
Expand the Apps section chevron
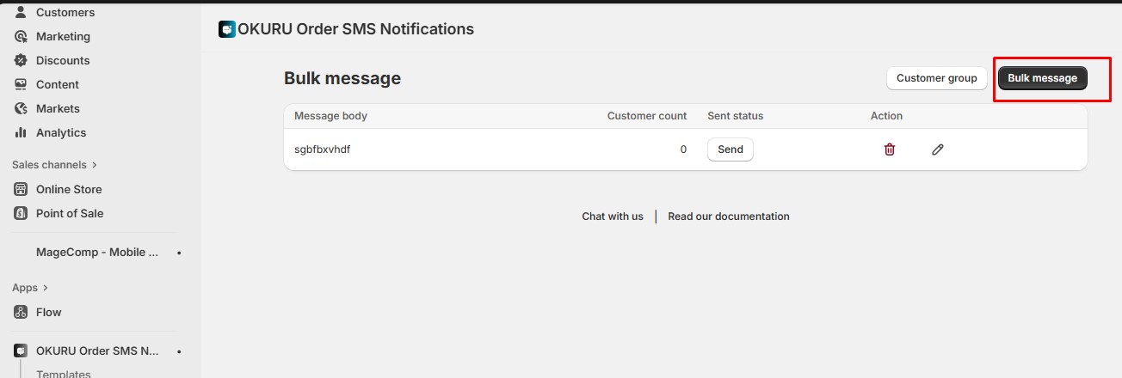pyautogui.click(x=45, y=288)
